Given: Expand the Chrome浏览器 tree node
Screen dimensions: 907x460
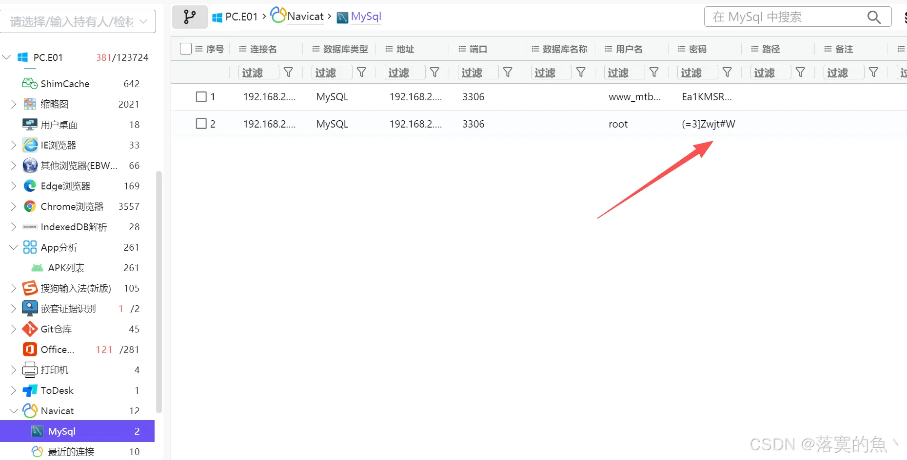Looking at the screenshot, I should (14, 206).
